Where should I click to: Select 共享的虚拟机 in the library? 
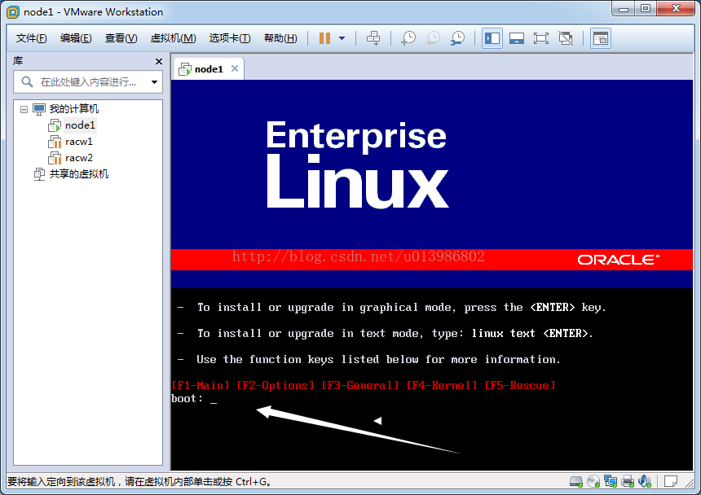79,174
